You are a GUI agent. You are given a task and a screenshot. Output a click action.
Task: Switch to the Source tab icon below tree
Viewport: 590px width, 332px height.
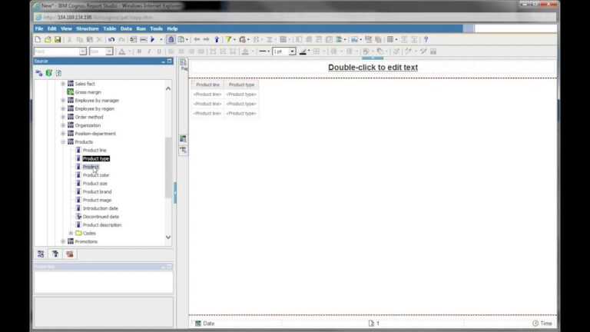click(x=41, y=254)
